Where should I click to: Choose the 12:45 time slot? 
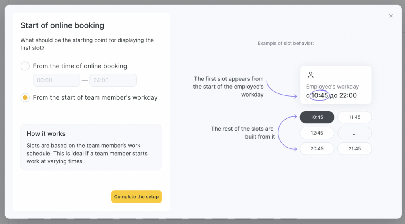(x=317, y=133)
